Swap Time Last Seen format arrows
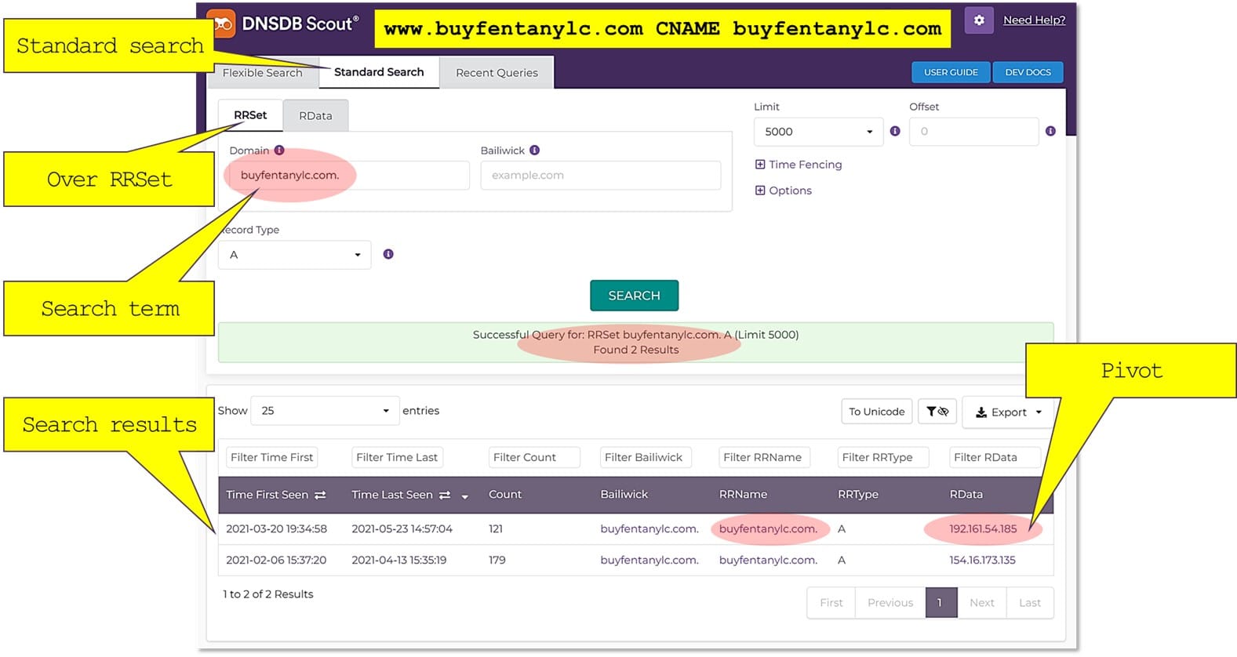 click(445, 495)
